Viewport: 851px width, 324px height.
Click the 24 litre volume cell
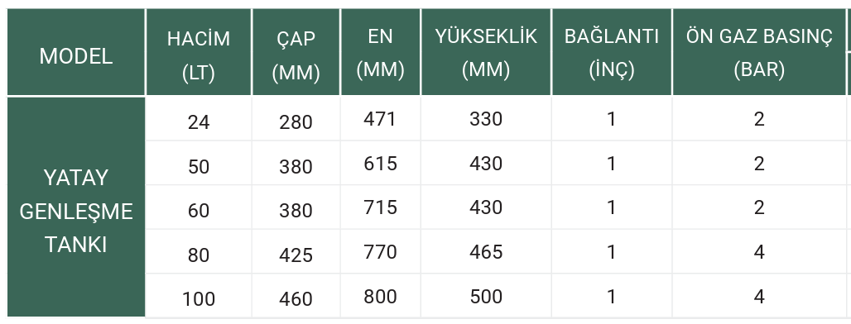[199, 119]
